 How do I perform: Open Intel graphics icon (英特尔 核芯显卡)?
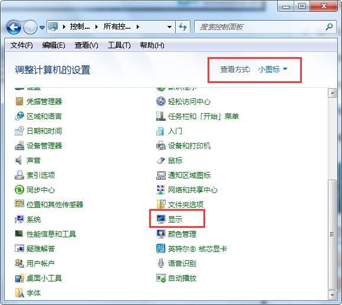pyautogui.click(x=161, y=248)
